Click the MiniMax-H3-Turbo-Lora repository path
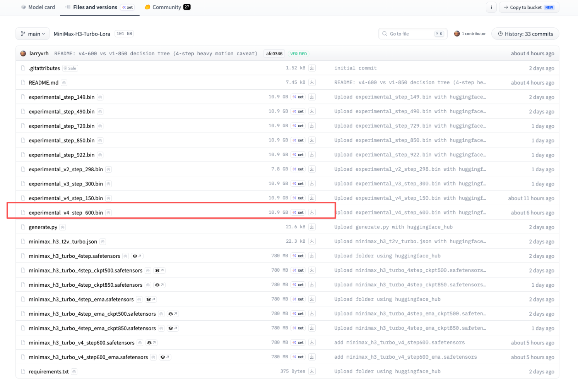Screen dimensions: 578x383 coord(82,34)
